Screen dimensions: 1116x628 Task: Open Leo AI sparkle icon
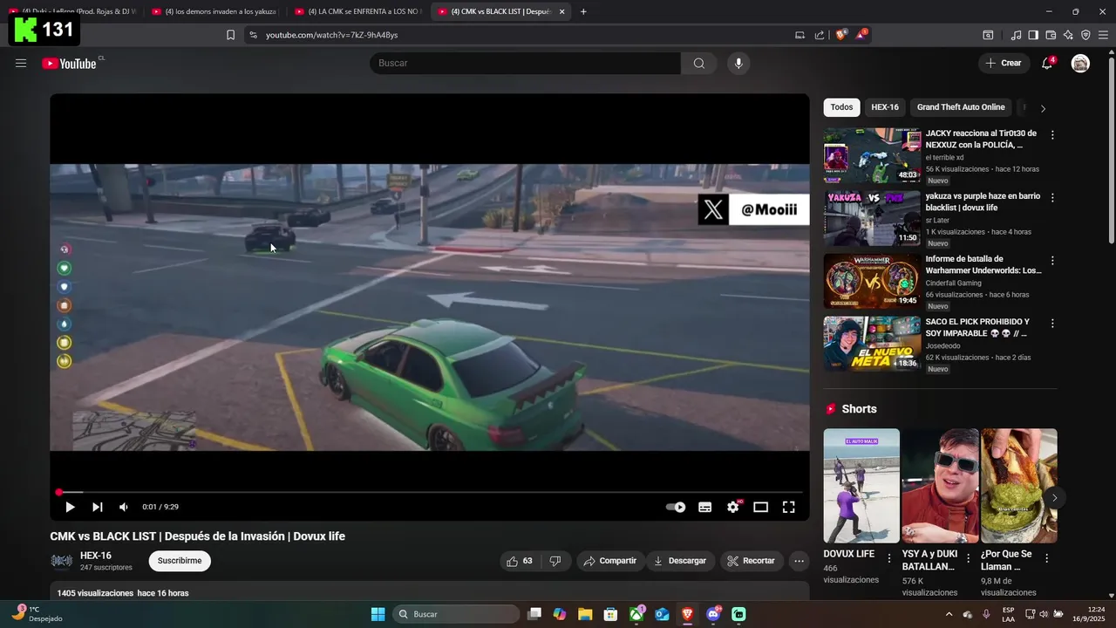click(x=1068, y=35)
